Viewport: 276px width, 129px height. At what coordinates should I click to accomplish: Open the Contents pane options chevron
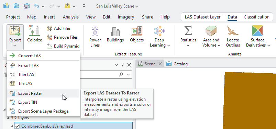(x=116, y=65)
